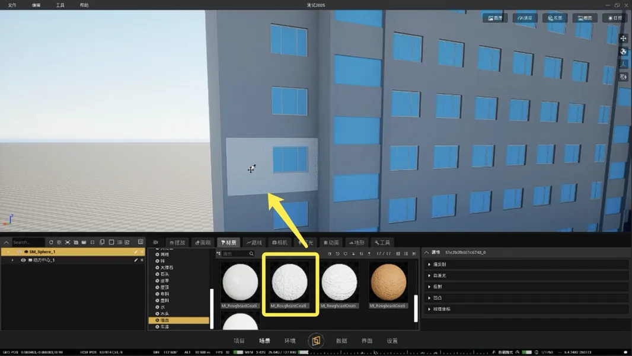Screen dimensions: 632x356
Task: Delete 动力中心_1 with its X icon
Action: click(142, 260)
